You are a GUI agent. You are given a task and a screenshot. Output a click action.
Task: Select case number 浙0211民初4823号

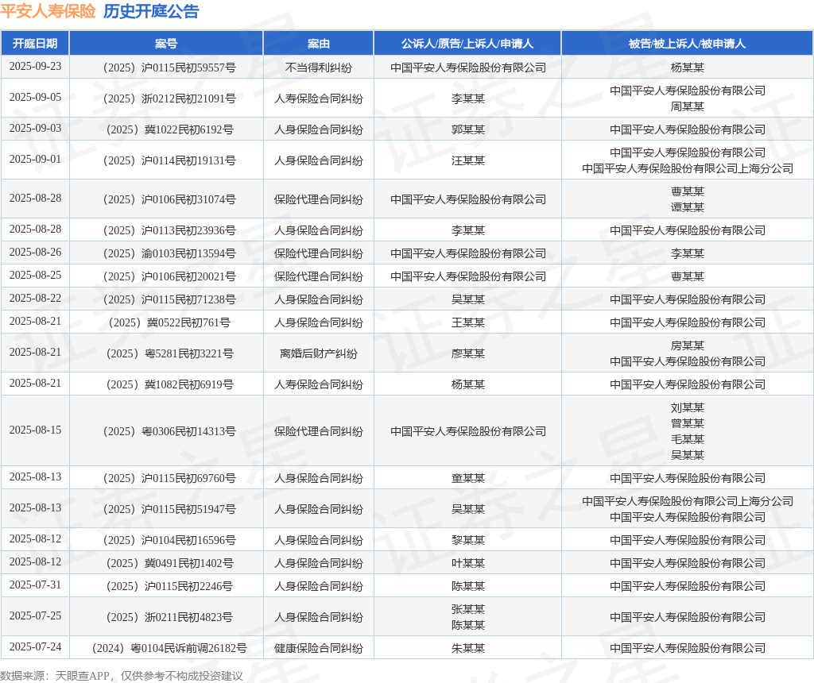(169, 618)
